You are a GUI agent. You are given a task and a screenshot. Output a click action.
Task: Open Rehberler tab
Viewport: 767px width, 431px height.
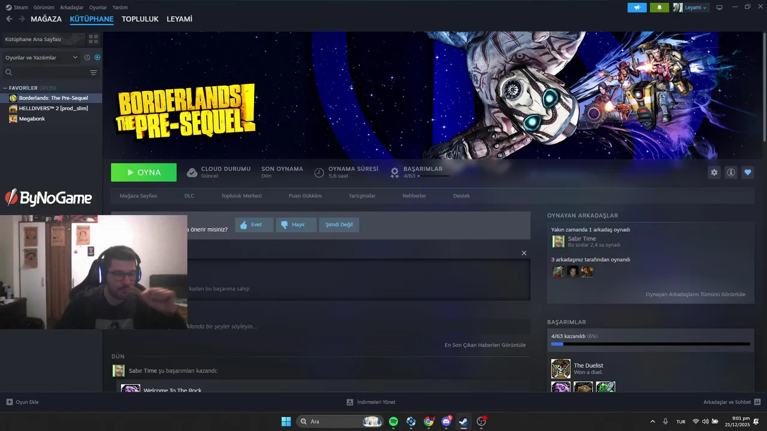pyautogui.click(x=414, y=196)
